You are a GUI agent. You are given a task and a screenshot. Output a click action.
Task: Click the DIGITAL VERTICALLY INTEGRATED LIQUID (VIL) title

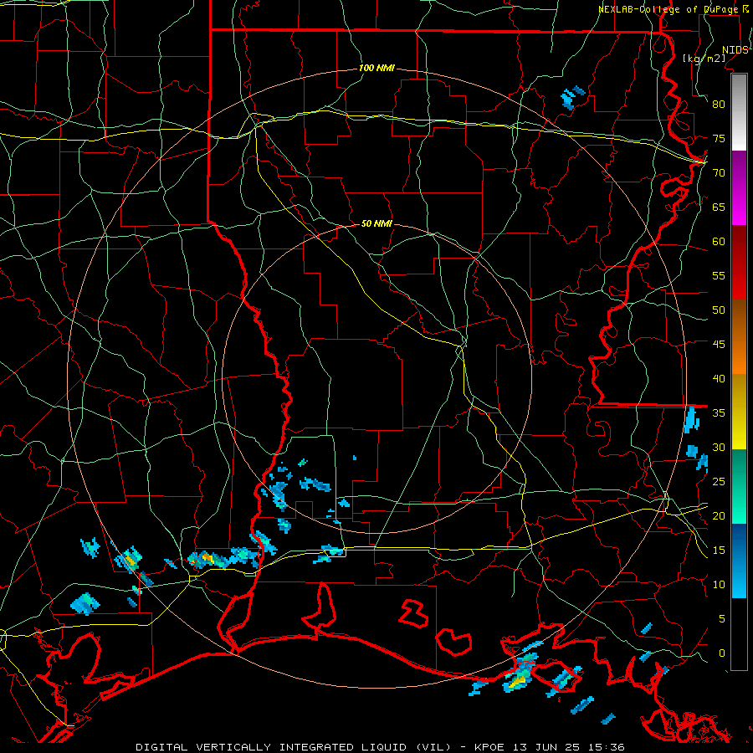(293, 747)
